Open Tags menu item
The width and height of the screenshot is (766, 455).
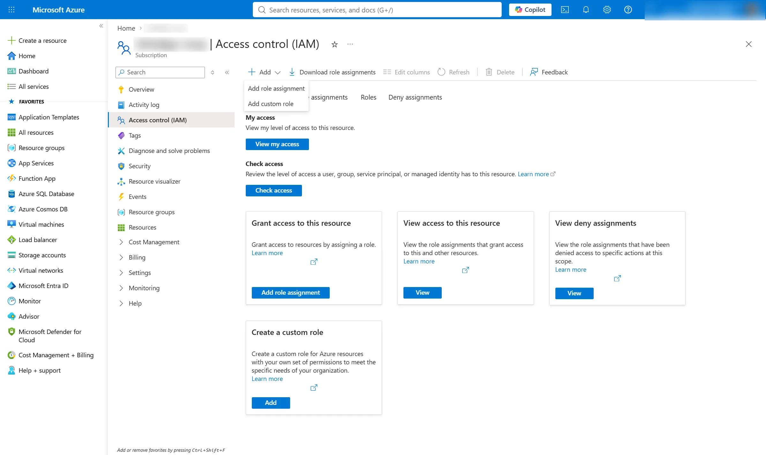point(172,135)
